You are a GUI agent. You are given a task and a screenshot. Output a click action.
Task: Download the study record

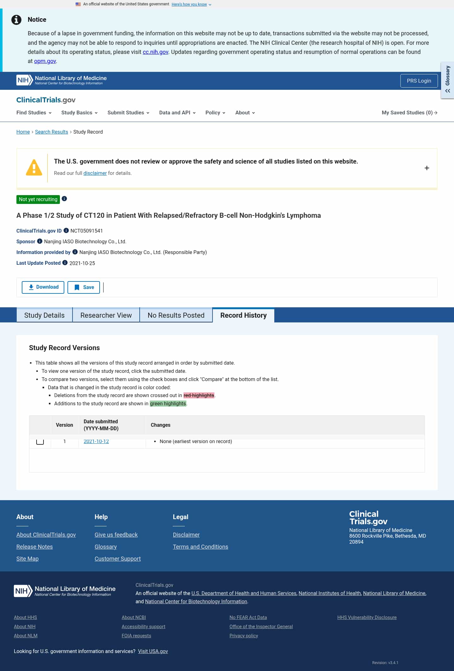43,287
